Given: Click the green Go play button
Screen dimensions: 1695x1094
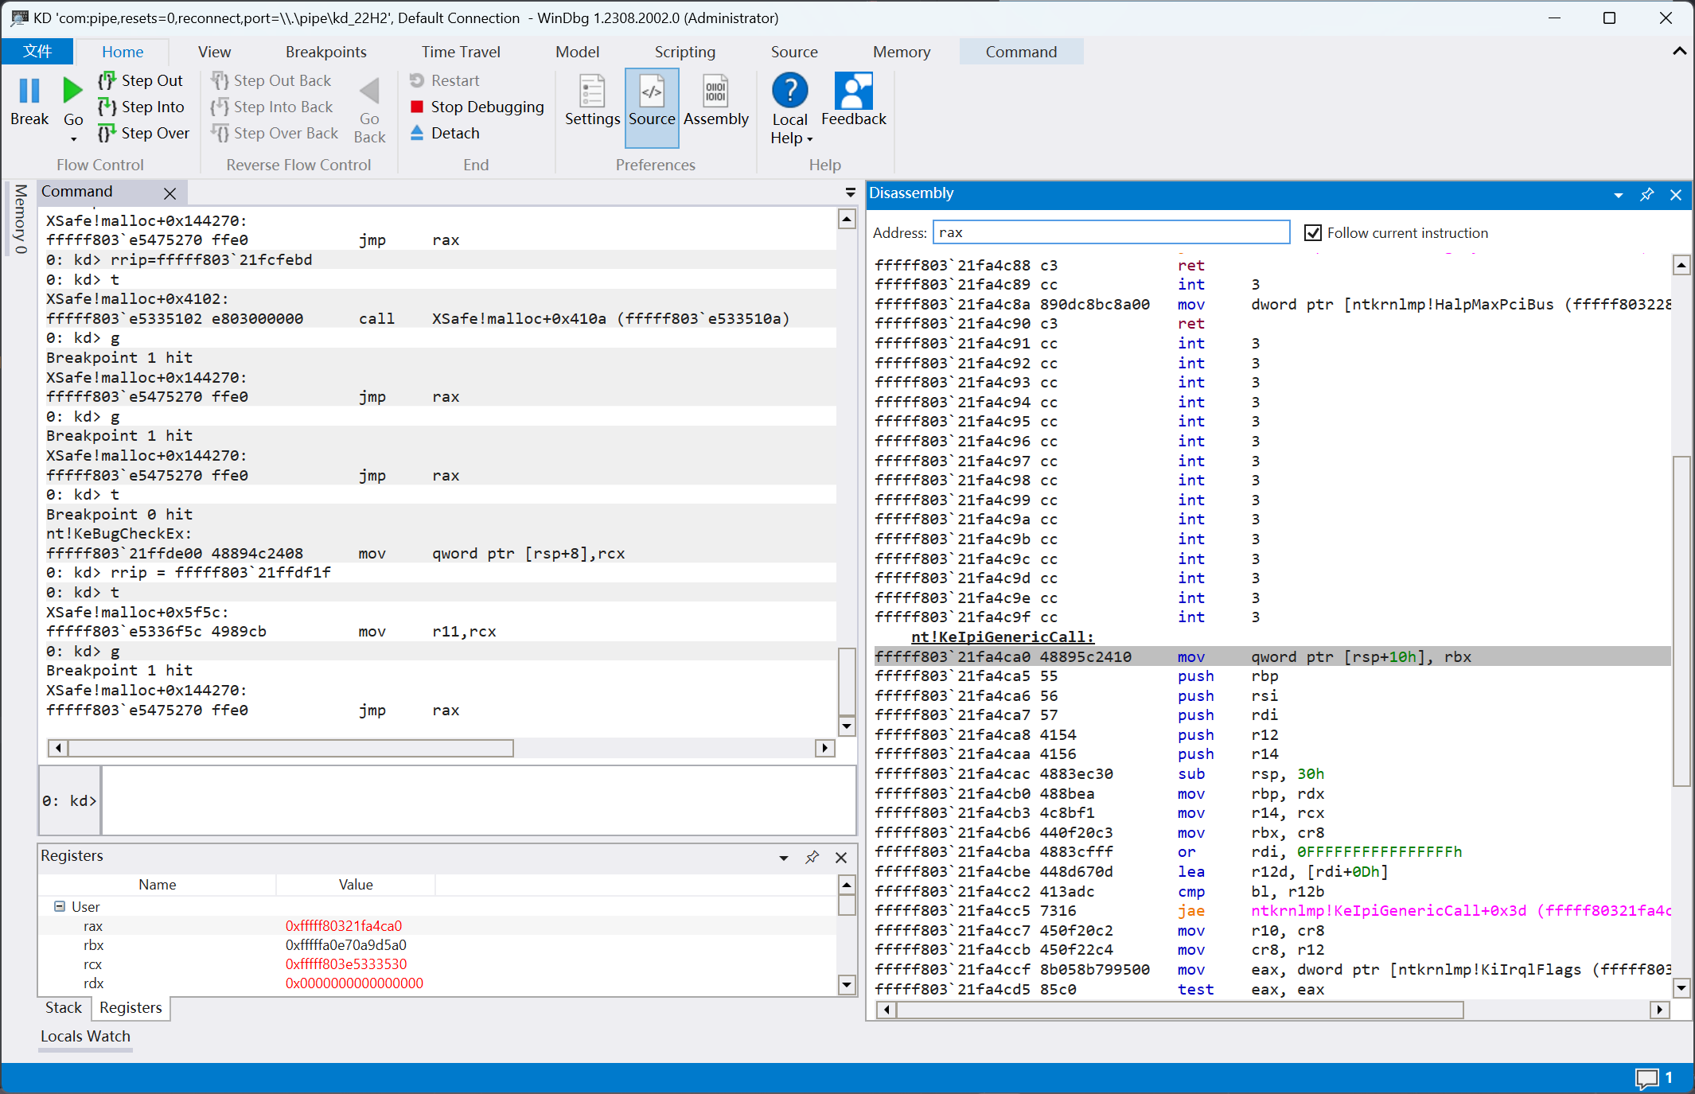Looking at the screenshot, I should tap(72, 91).
